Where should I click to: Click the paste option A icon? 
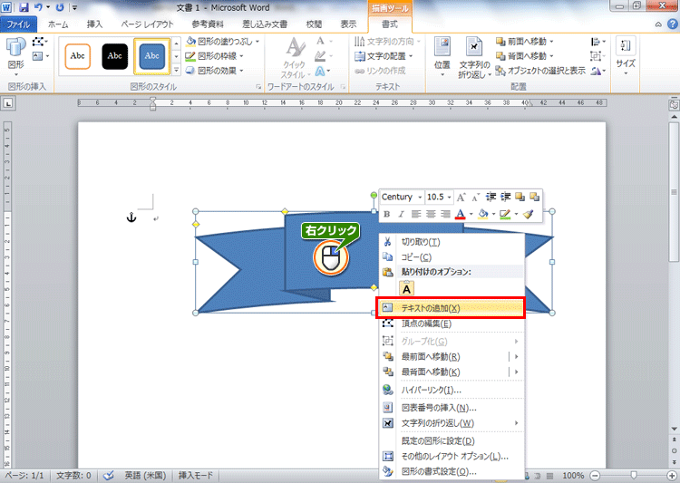click(406, 288)
